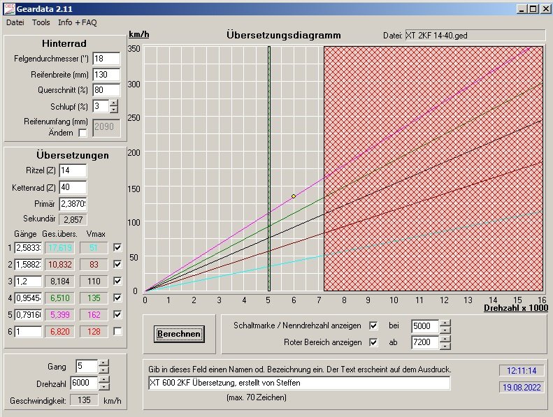Lower the Roter Bereich rpm with down arrow
This screenshot has height=417, width=553.
[x=445, y=346]
